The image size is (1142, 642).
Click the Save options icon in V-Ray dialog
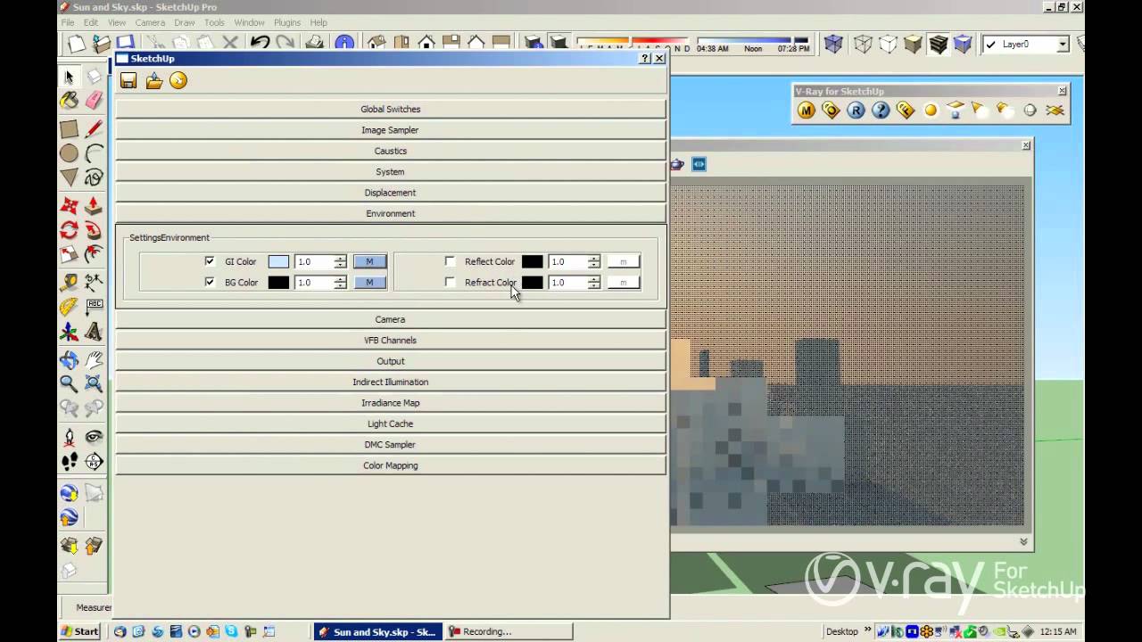point(128,81)
